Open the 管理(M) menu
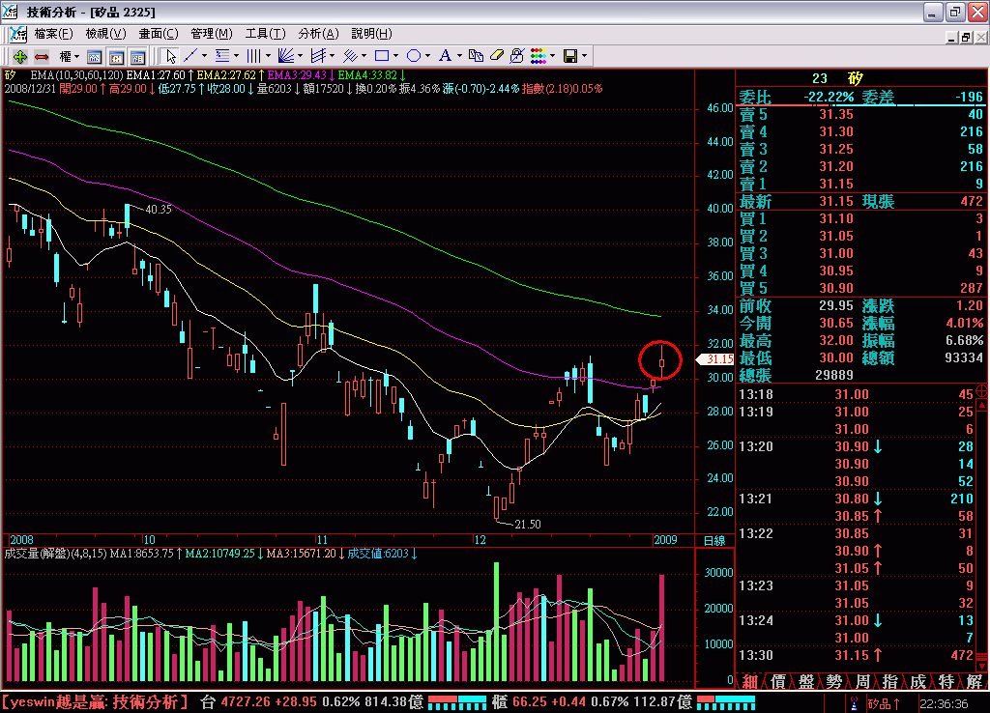 click(212, 34)
